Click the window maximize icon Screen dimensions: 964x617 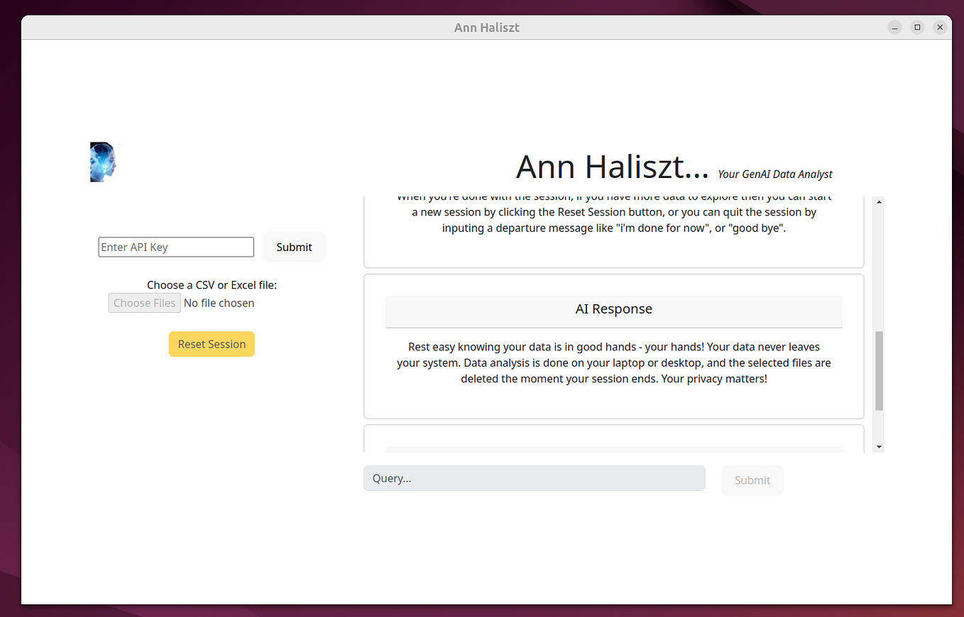click(917, 27)
